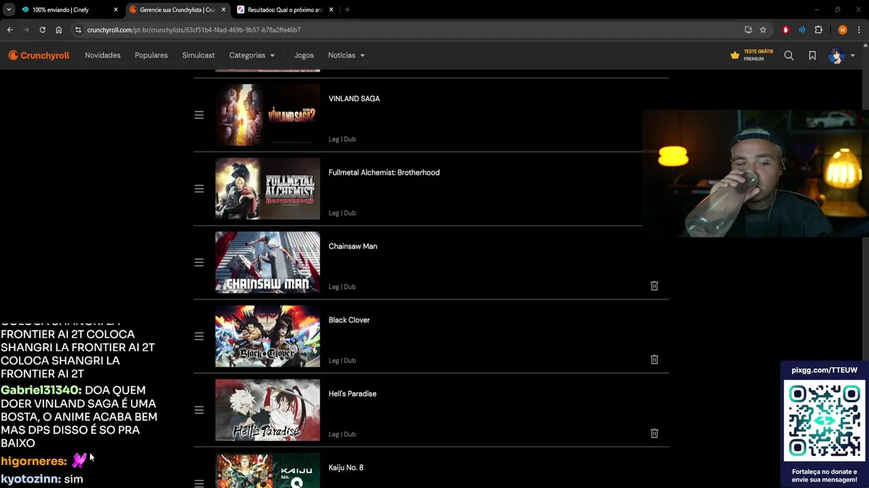869x488 pixels.
Task: Open the Chainsaw Man thumbnail
Action: 267,262
